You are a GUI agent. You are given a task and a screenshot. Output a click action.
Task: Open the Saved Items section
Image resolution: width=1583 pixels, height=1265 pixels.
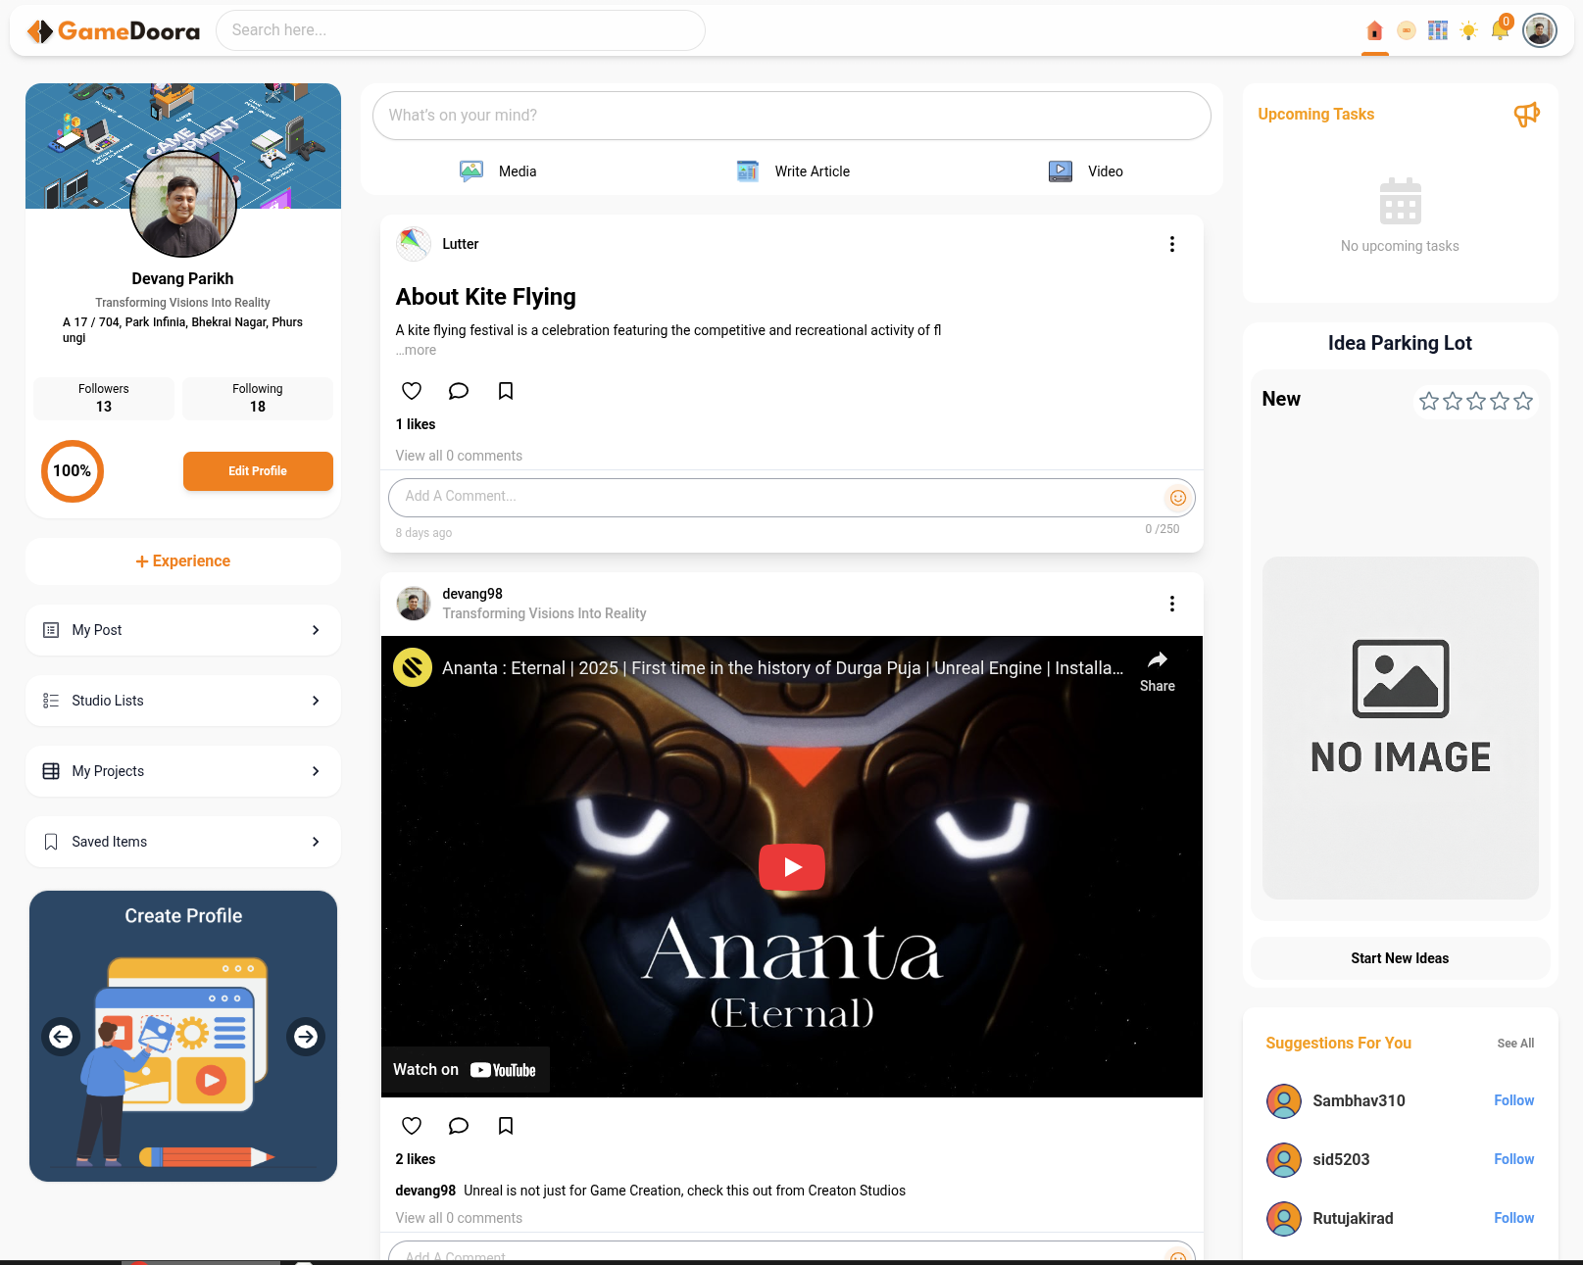point(183,842)
